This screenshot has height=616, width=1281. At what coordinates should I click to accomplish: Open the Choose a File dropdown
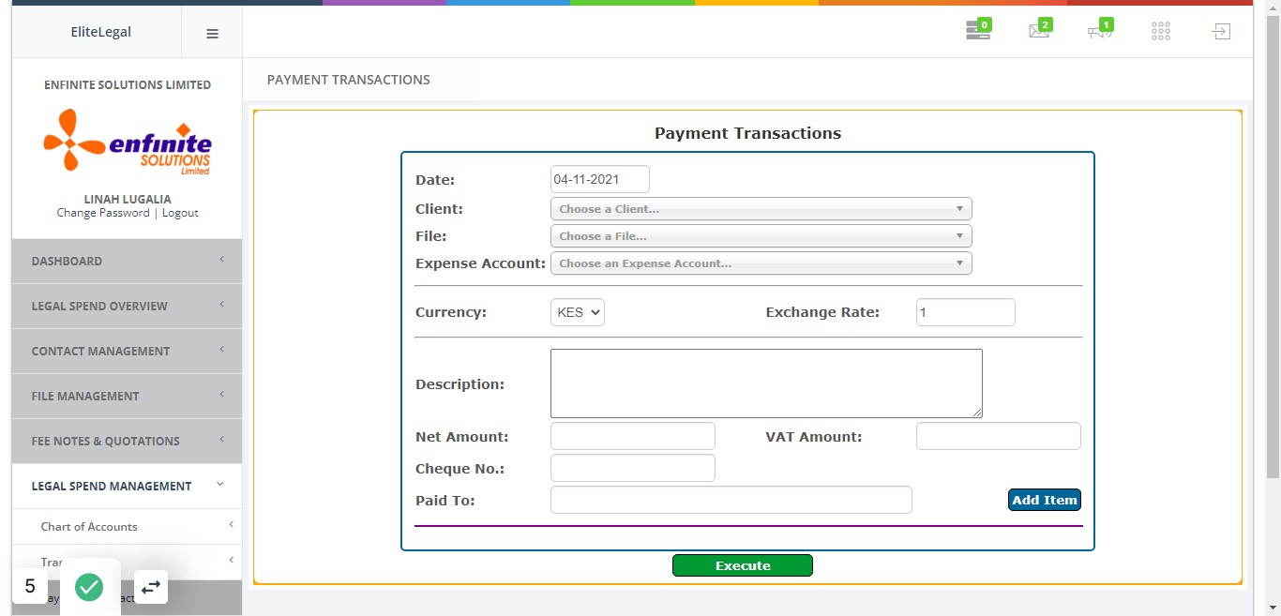(761, 236)
